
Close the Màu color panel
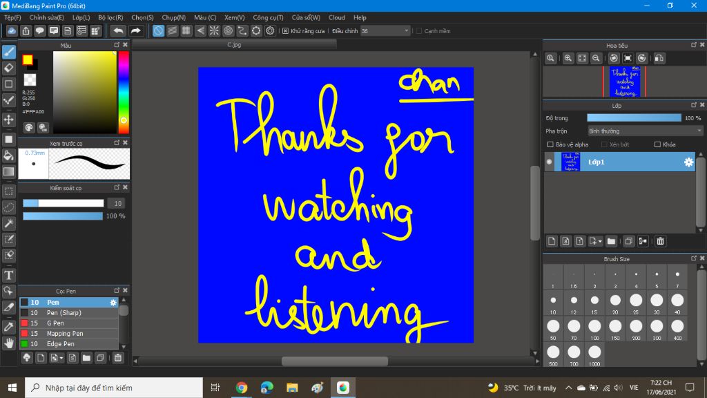(126, 45)
